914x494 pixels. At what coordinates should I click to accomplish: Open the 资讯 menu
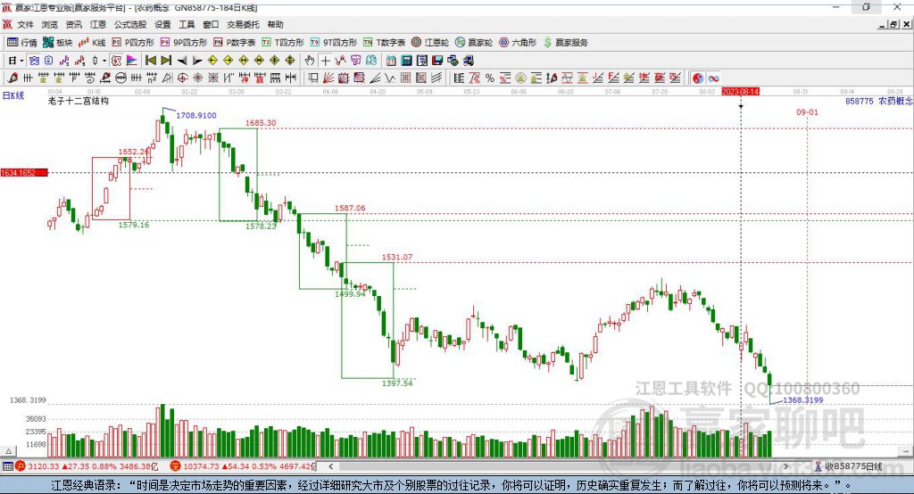(x=73, y=24)
